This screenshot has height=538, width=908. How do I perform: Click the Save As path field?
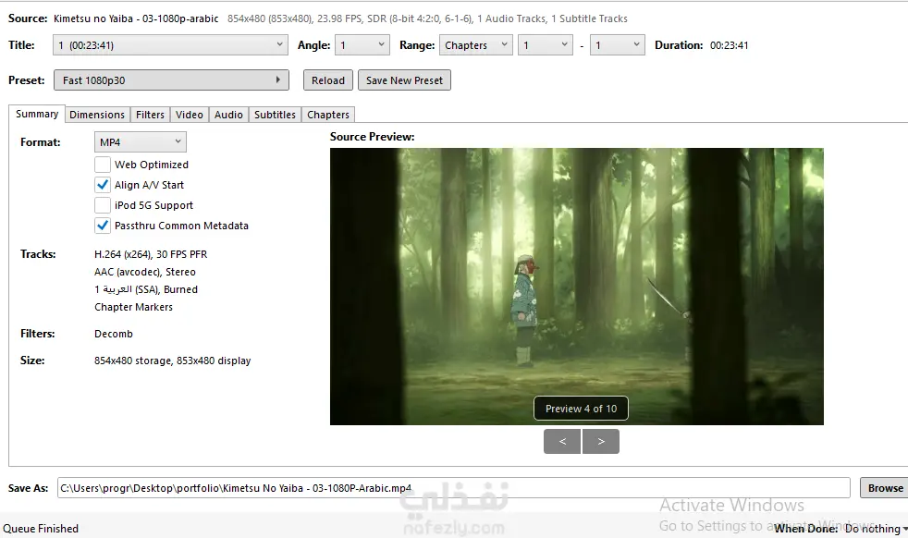coord(453,488)
